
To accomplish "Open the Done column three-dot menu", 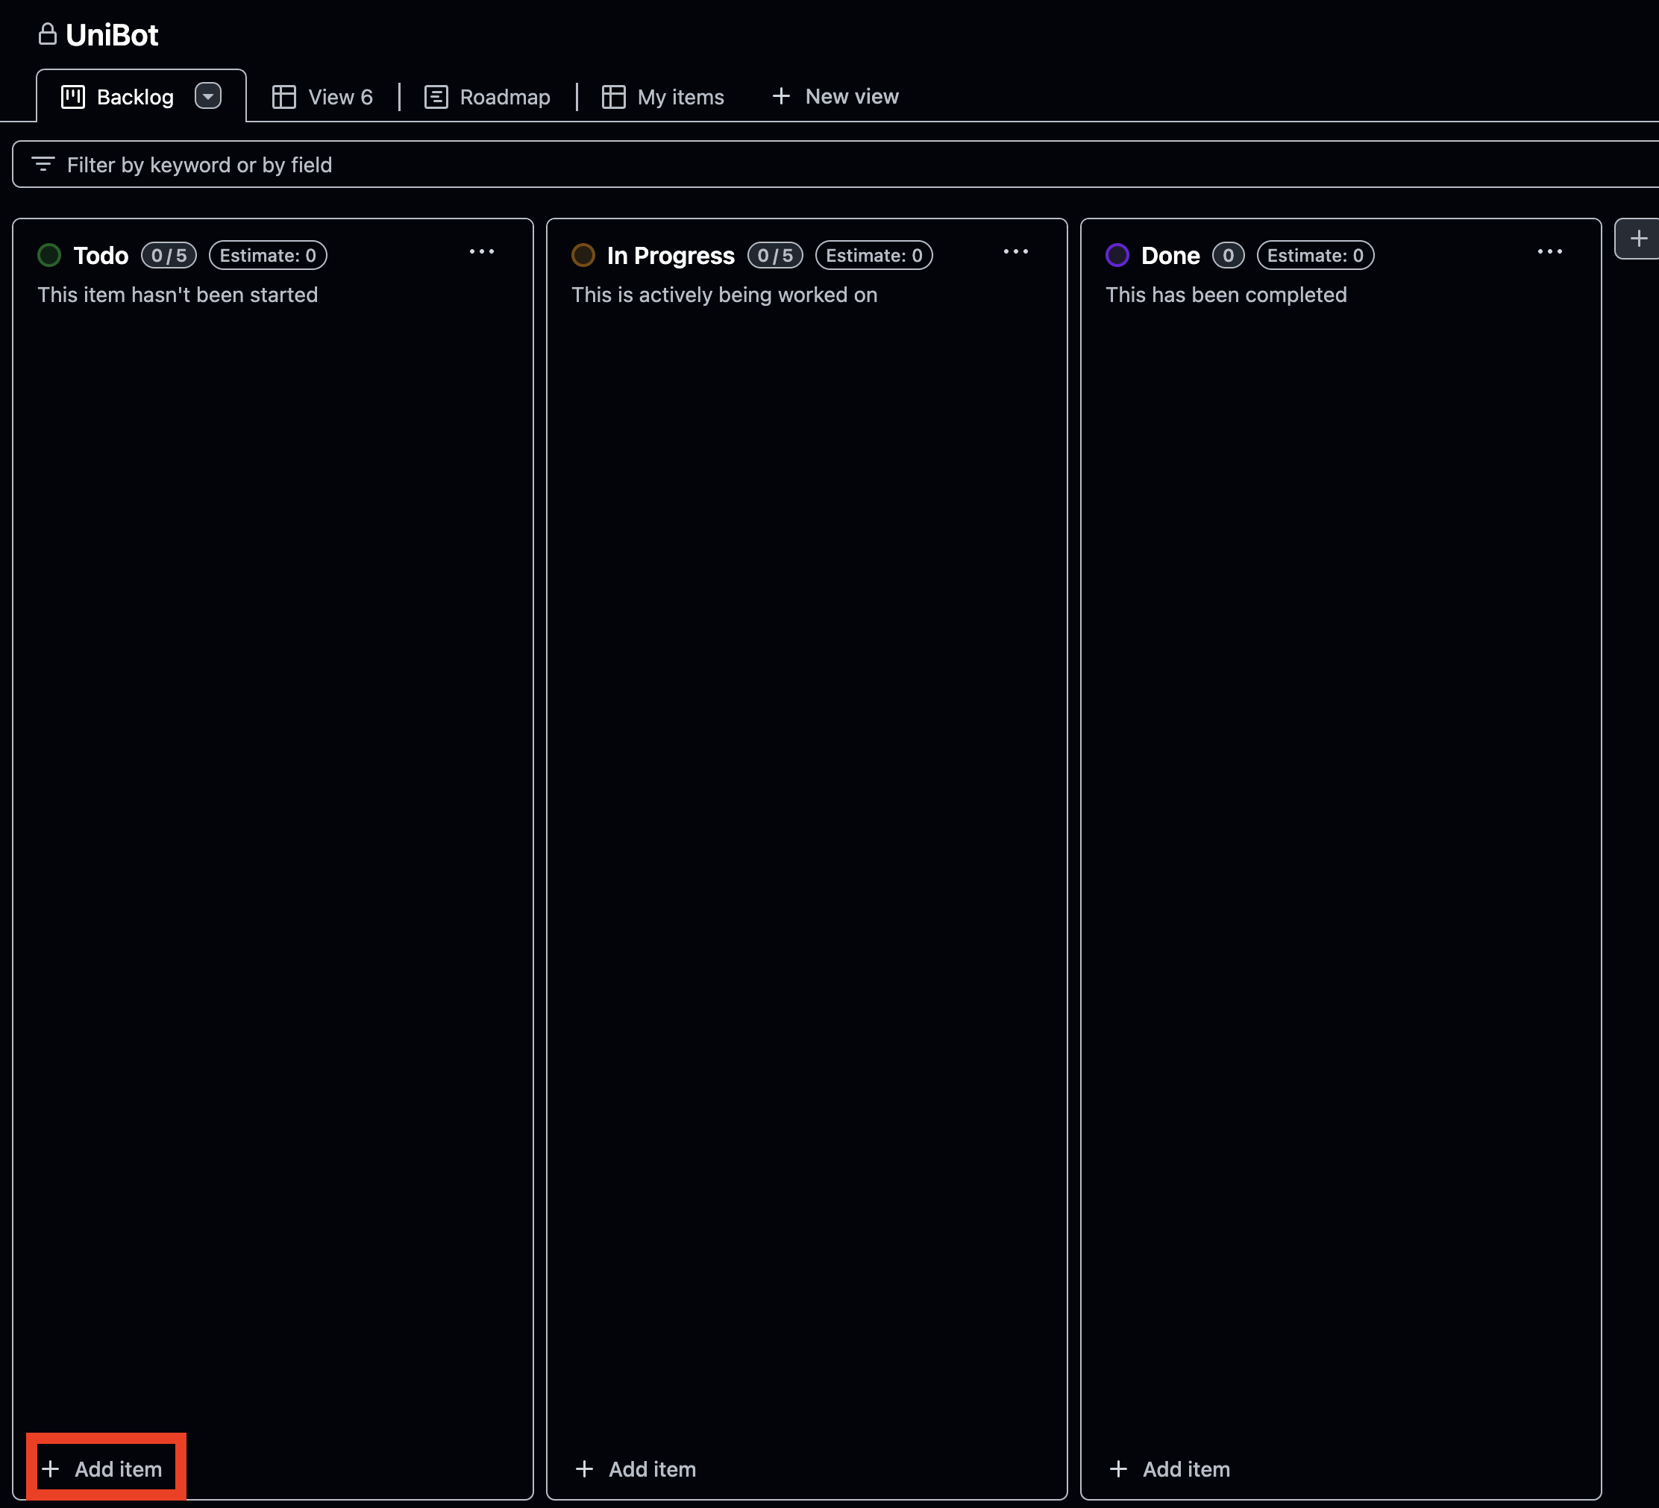I will point(1549,252).
